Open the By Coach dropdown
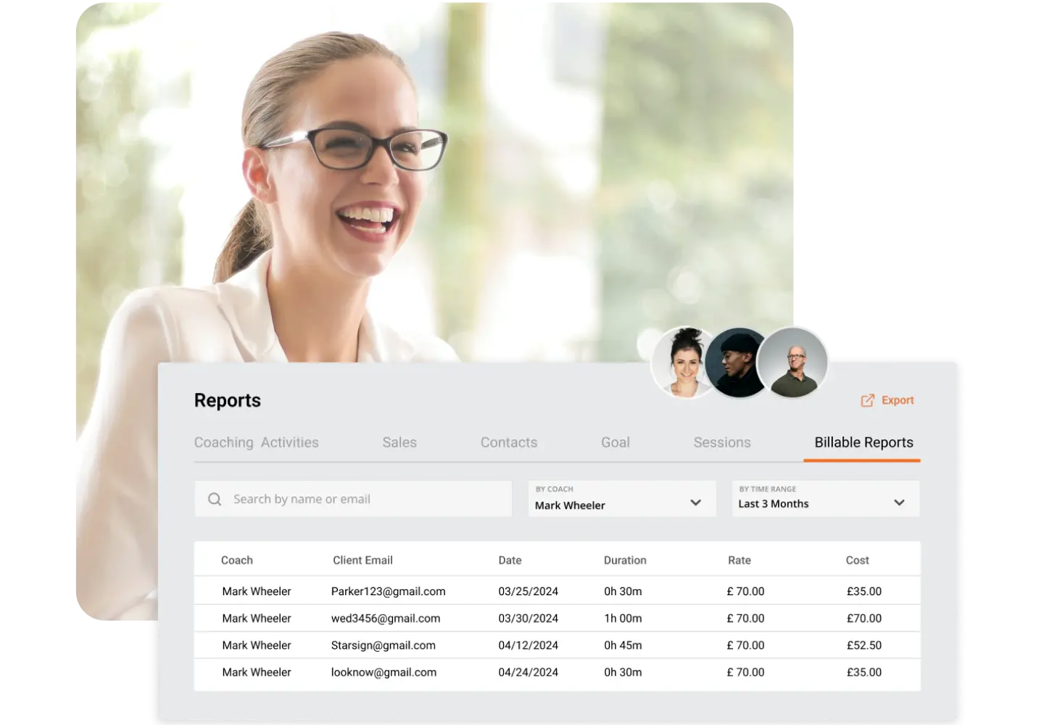1044x725 pixels. click(x=622, y=499)
